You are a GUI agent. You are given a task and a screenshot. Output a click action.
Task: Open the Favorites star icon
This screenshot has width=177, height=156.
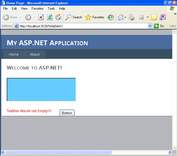tap(88, 17)
